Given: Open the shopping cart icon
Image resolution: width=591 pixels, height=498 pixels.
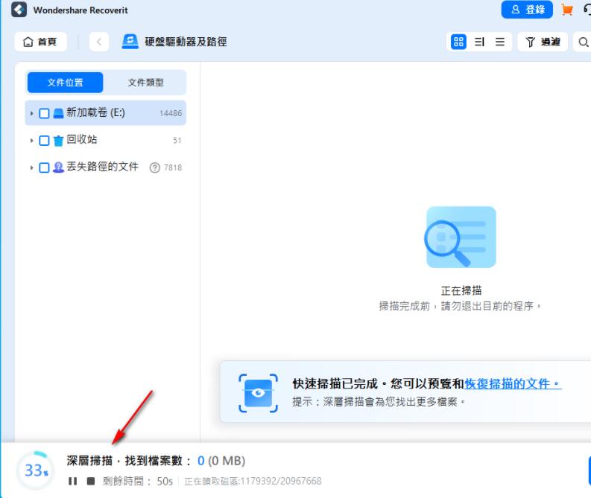Looking at the screenshot, I should point(567,10).
